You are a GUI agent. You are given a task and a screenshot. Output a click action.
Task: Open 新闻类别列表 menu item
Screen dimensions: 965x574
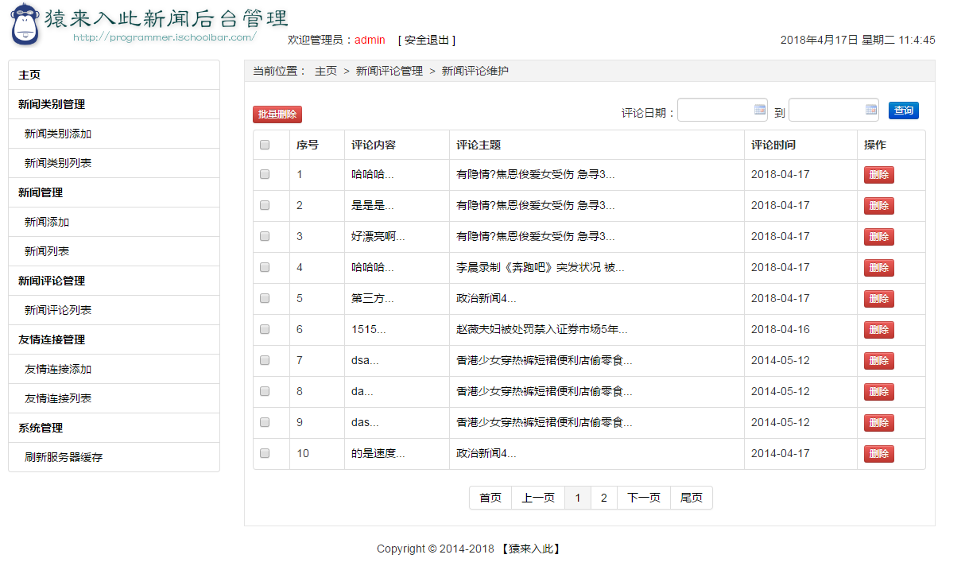point(114,163)
